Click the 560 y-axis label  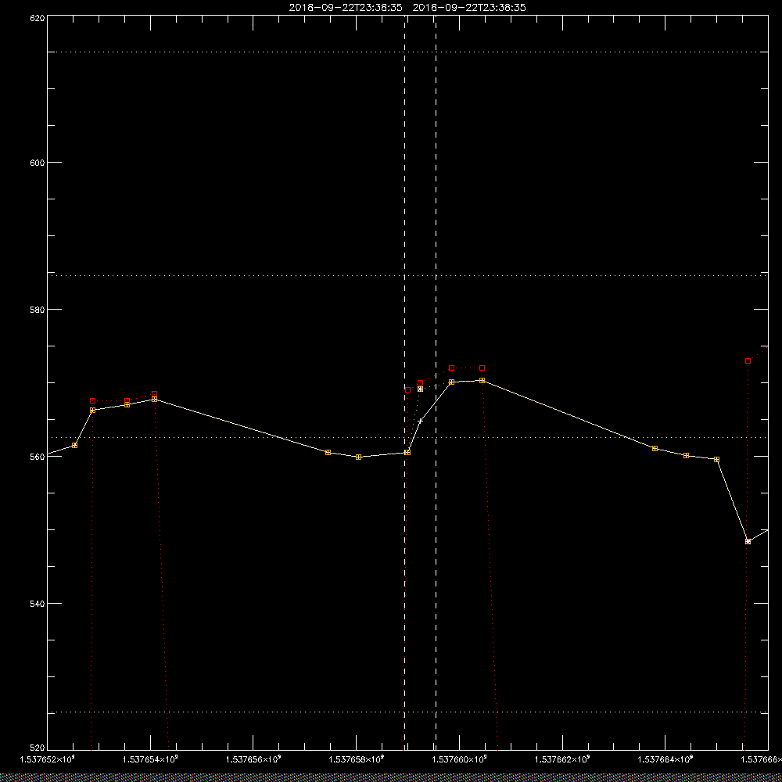(38, 456)
